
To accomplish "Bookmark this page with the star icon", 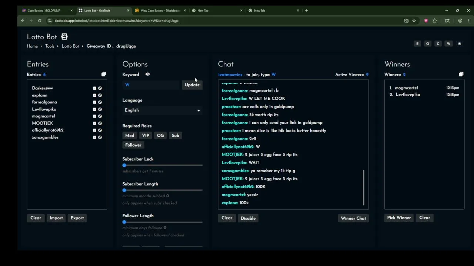I will [x=414, y=21].
